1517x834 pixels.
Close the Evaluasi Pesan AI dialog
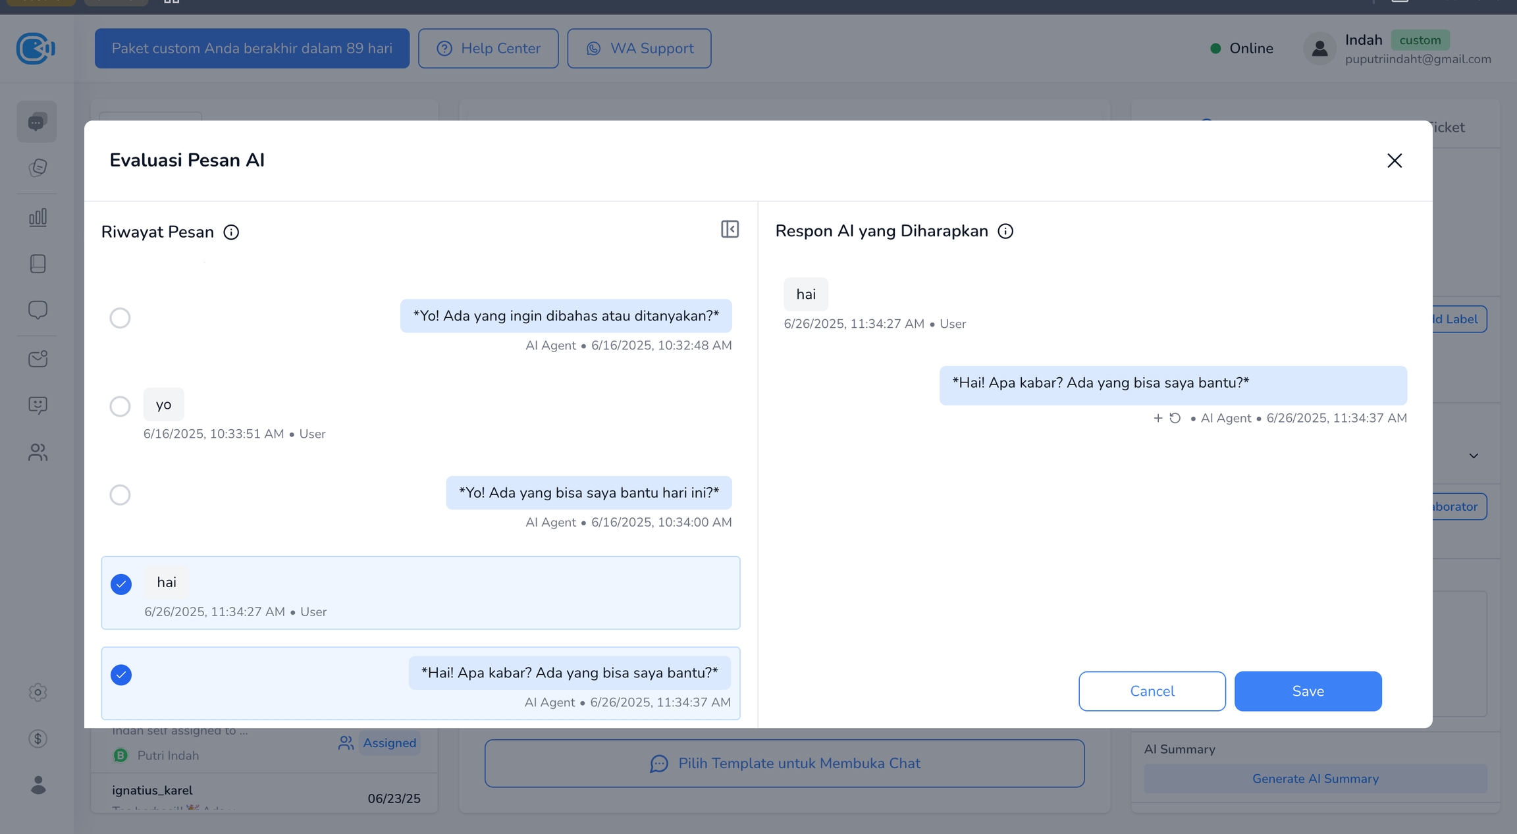coord(1394,161)
